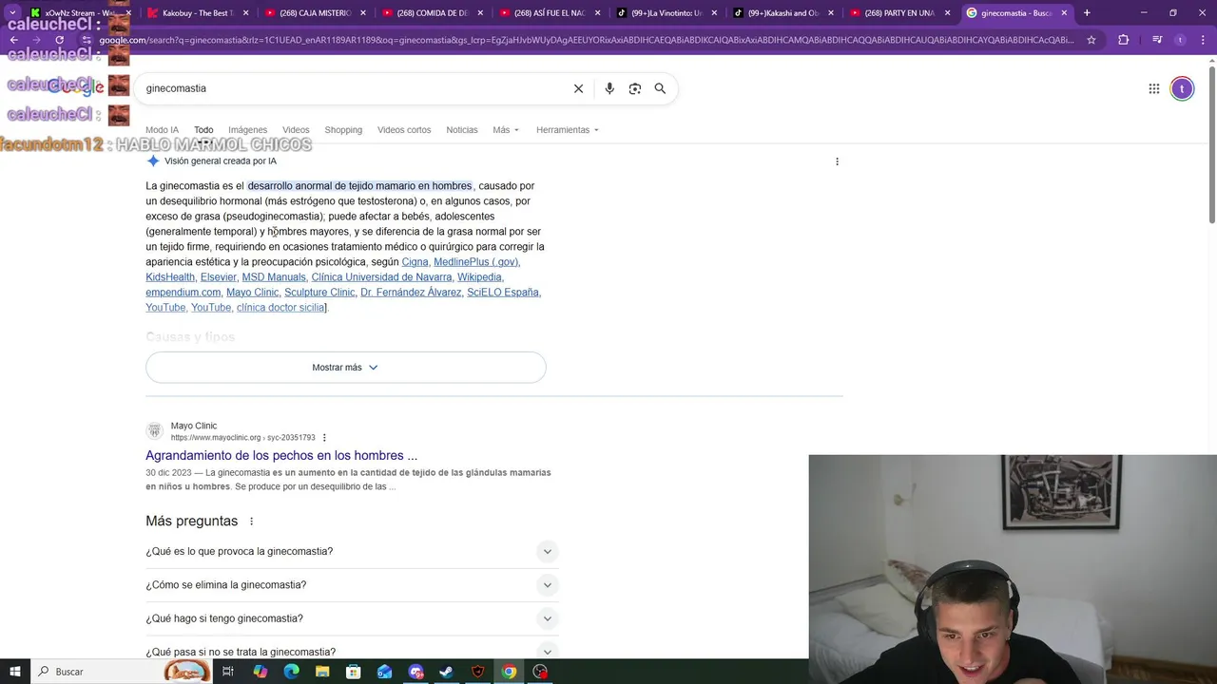Screen dimensions: 1217x684
Task: Open Task View in the taskbar
Action: point(228,672)
